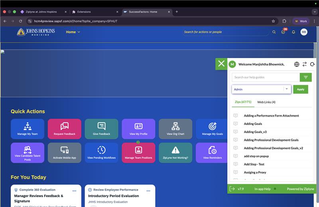Open the Request Feedback quick action
Image resolution: width=319 pixels, height=207 pixels.
pyautogui.click(x=65, y=129)
